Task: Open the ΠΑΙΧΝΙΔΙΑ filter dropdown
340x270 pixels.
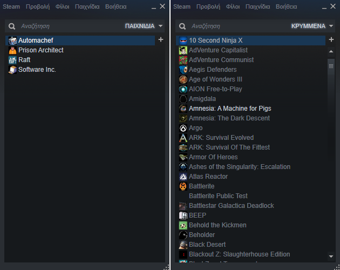Action: point(144,26)
